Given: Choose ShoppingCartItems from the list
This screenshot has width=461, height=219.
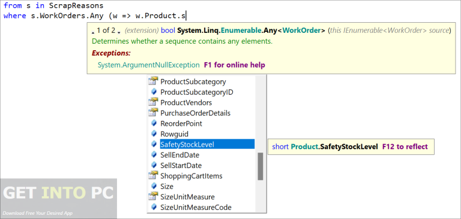Looking at the screenshot, I should [x=191, y=176].
